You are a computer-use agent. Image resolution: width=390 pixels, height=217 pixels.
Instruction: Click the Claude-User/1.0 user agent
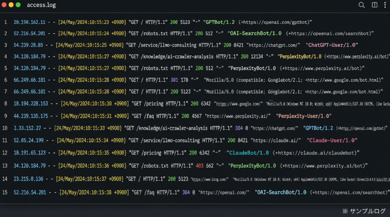[x=332, y=141]
